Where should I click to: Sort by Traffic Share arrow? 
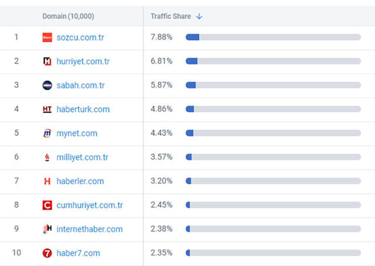[199, 16]
